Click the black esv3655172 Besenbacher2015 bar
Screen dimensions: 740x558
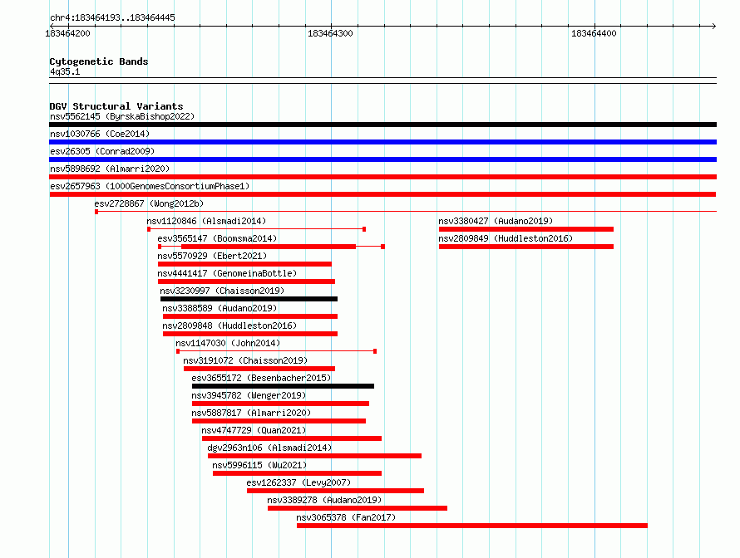(284, 386)
